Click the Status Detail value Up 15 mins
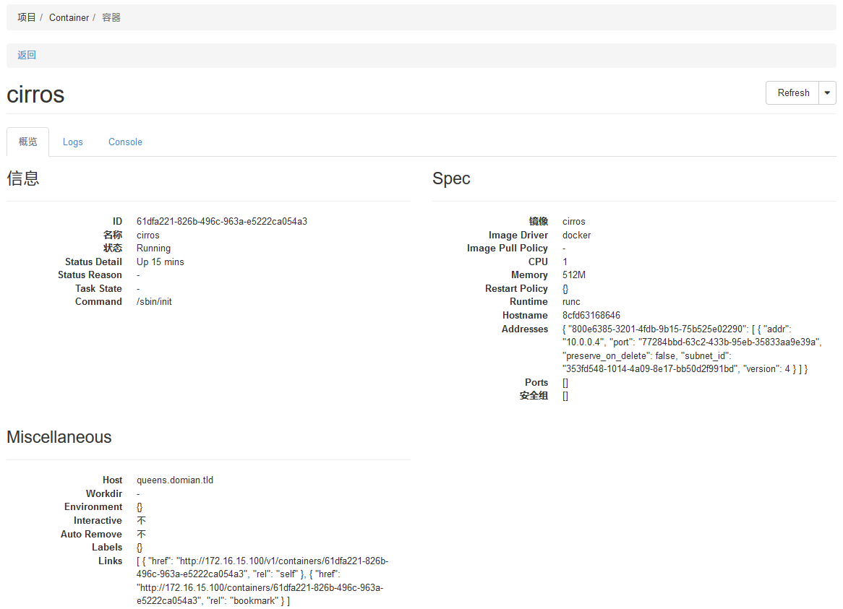 160,262
